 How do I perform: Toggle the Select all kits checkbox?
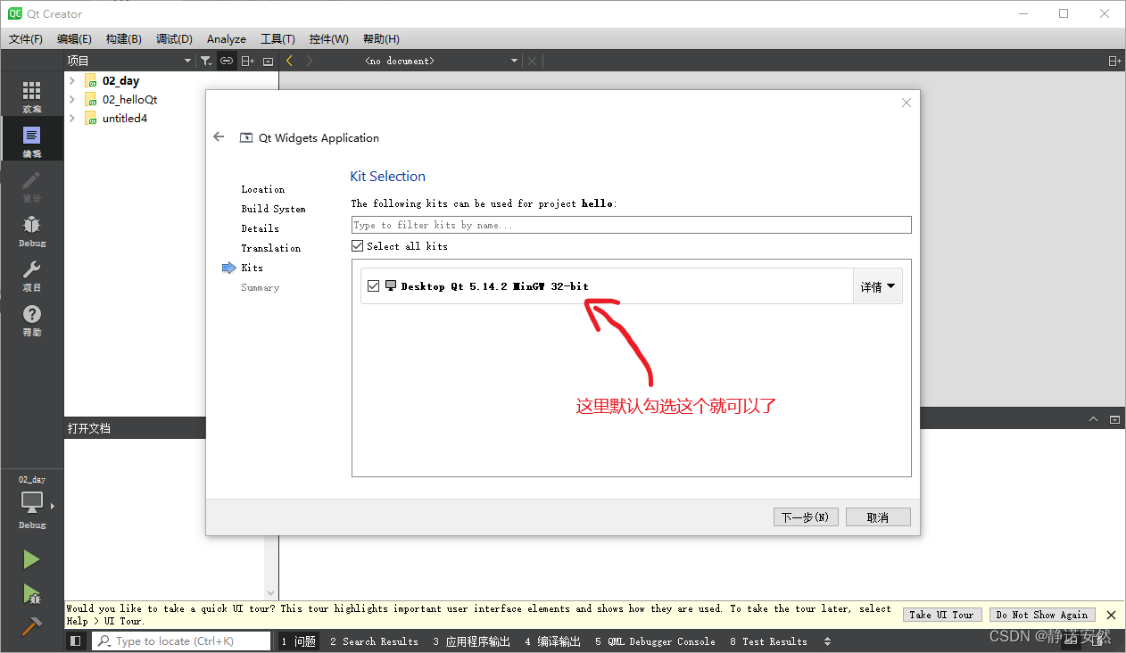point(358,246)
